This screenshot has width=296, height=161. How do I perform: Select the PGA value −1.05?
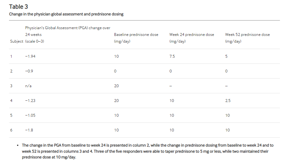point(31,115)
